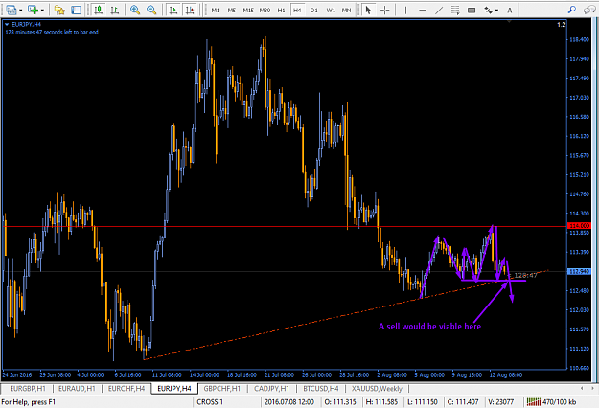Click the 'C: 111.407' close value
This screenshot has height=408, width=599.
click(463, 402)
